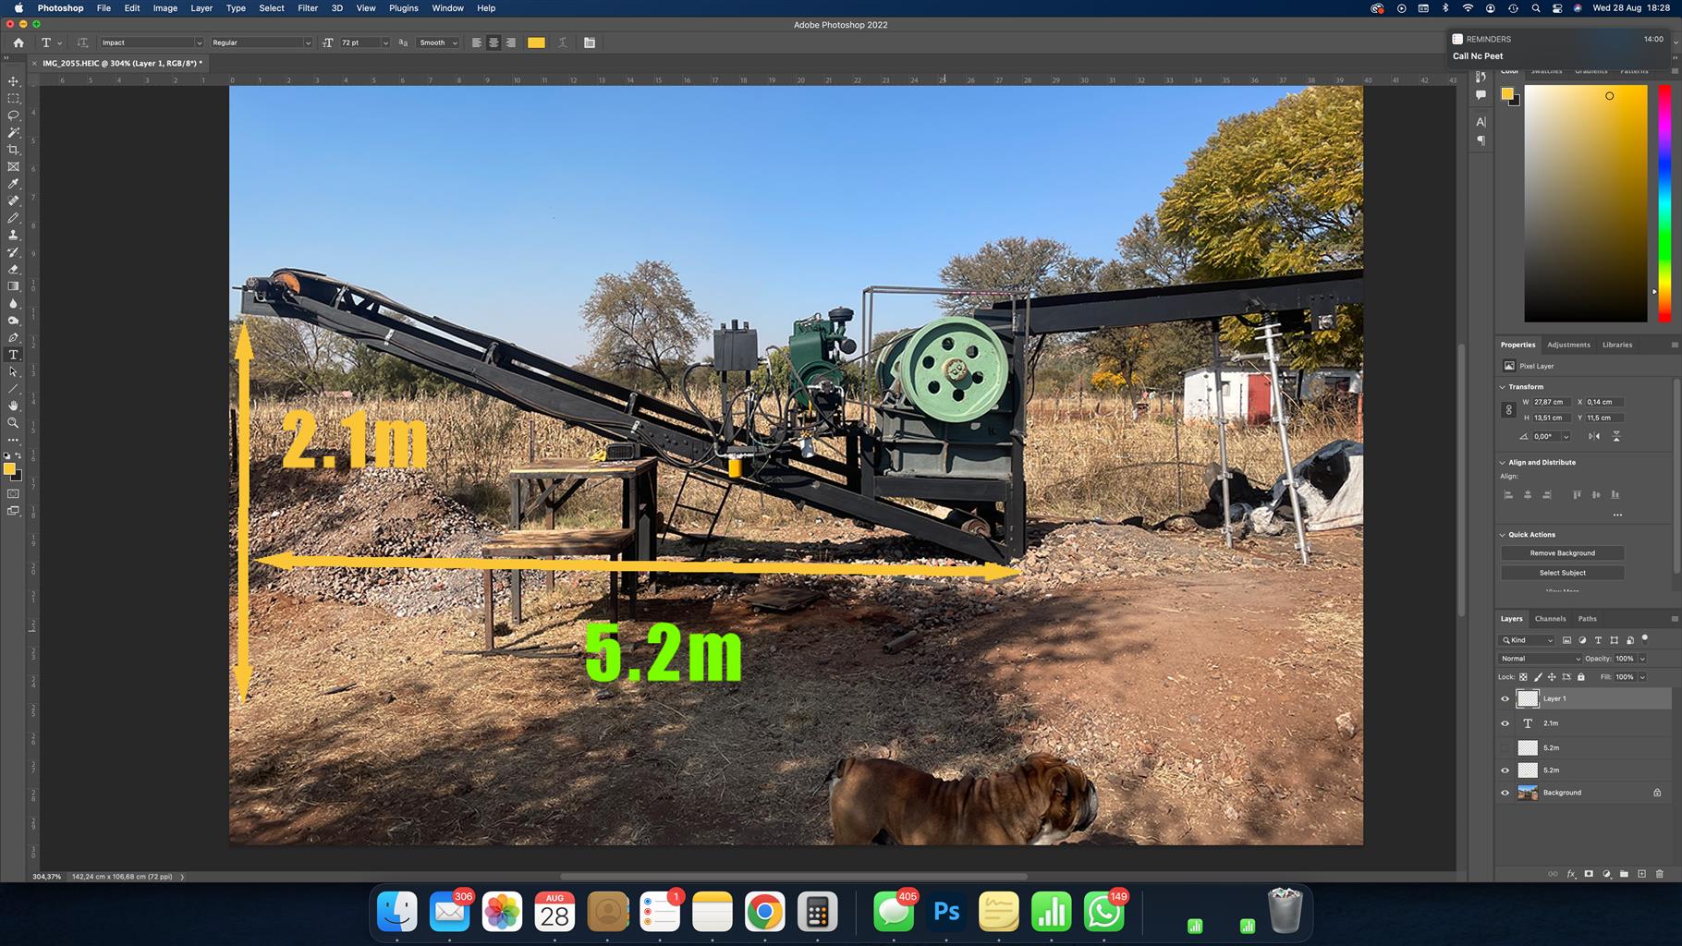The width and height of the screenshot is (1682, 946).
Task: Select the Crop tool
Action: [13, 150]
